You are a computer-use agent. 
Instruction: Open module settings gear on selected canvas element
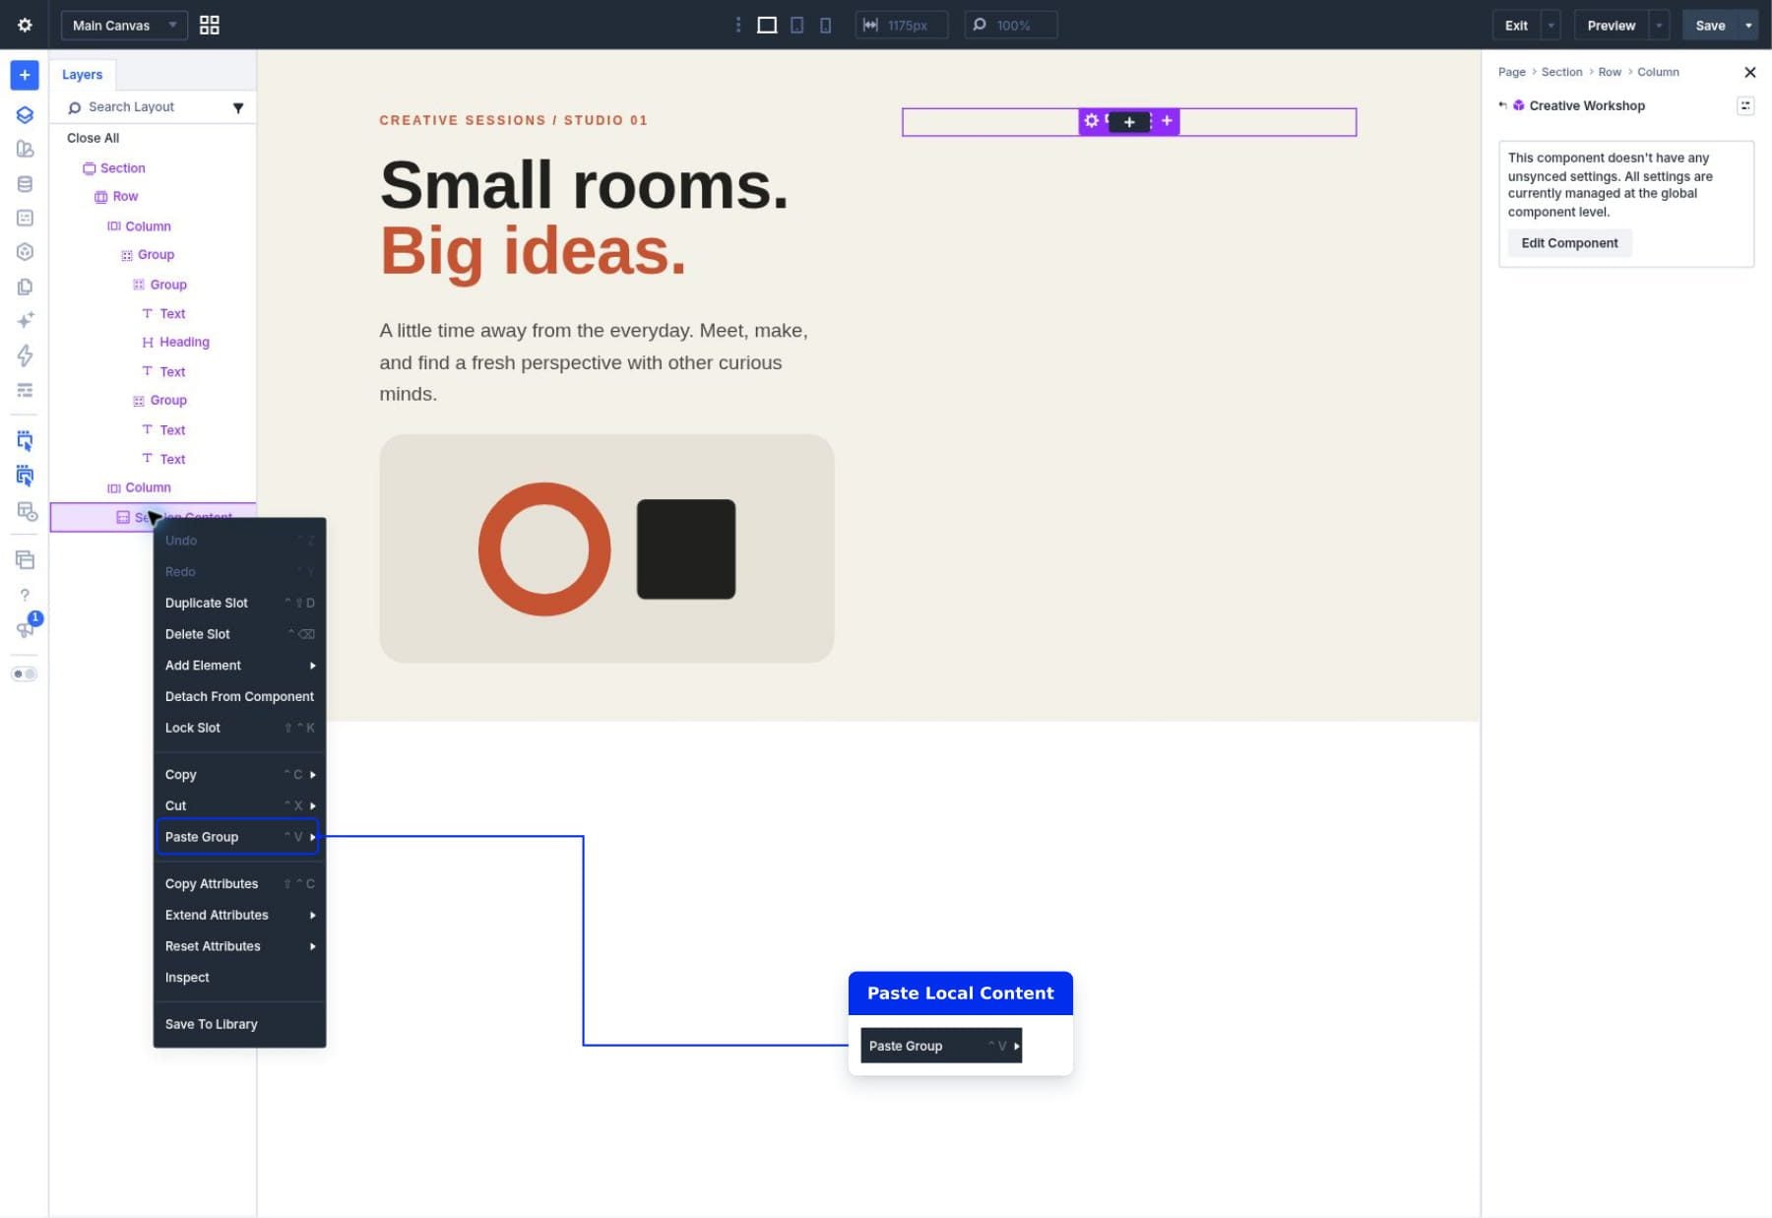pyautogui.click(x=1091, y=121)
